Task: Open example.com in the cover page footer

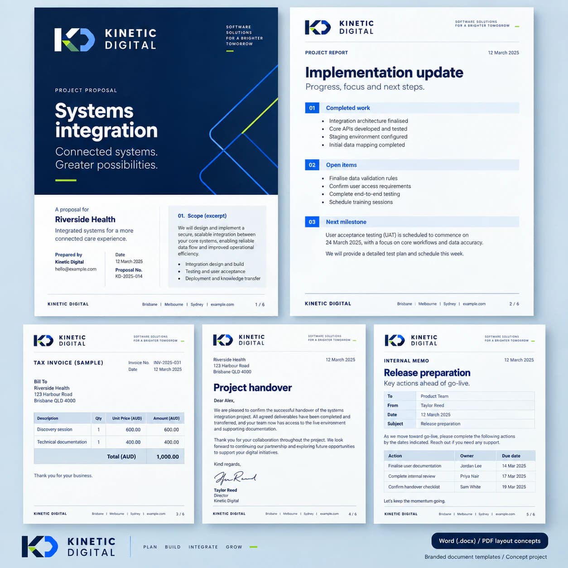Action: pyautogui.click(x=222, y=304)
